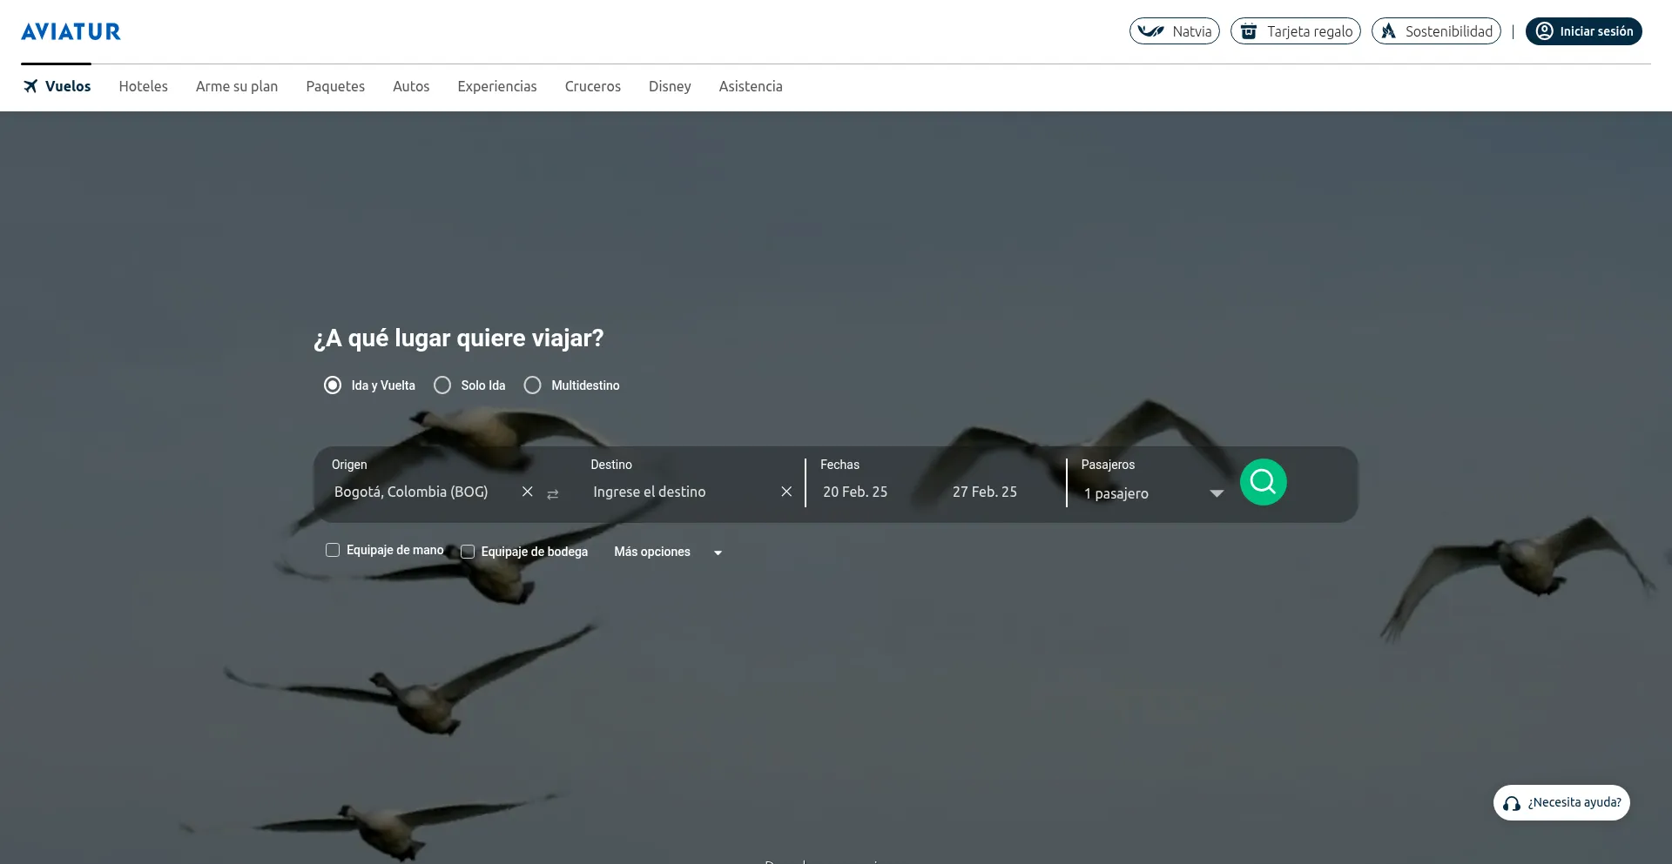Screen dimensions: 1672x864
Task: Check the Equipaje de bodega option
Action: (468, 552)
